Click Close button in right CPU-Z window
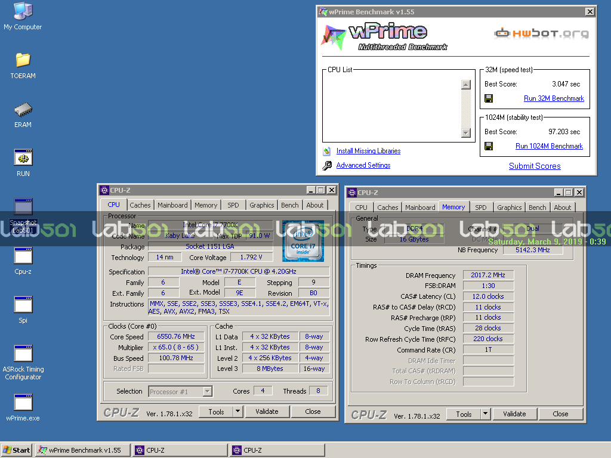The width and height of the screenshot is (611, 458). (560, 414)
